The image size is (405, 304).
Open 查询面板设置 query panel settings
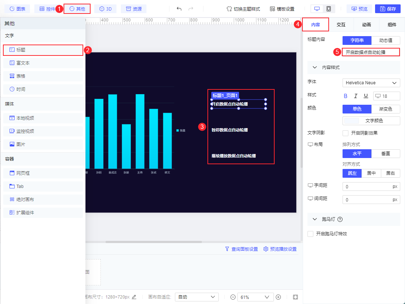(241, 249)
